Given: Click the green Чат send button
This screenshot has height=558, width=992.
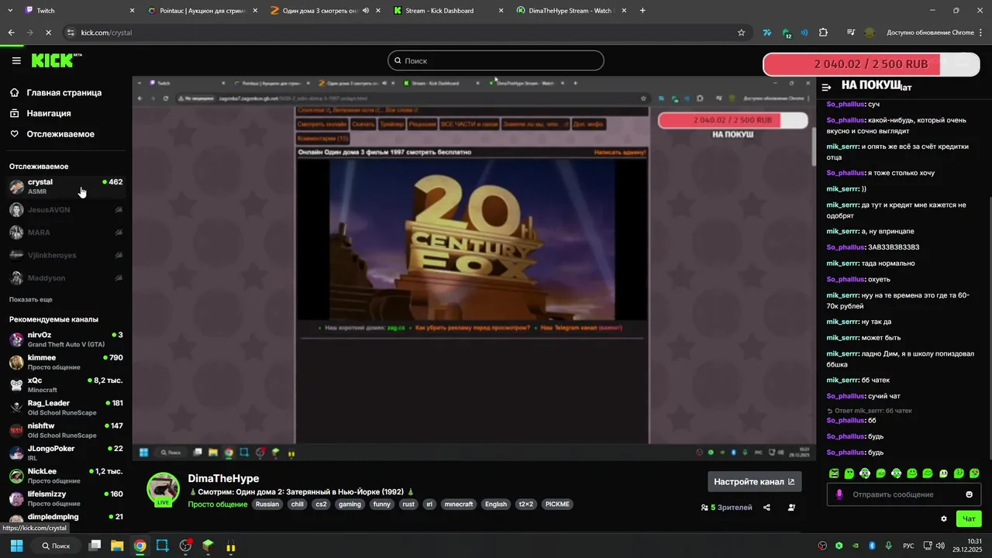Looking at the screenshot, I should click(969, 519).
